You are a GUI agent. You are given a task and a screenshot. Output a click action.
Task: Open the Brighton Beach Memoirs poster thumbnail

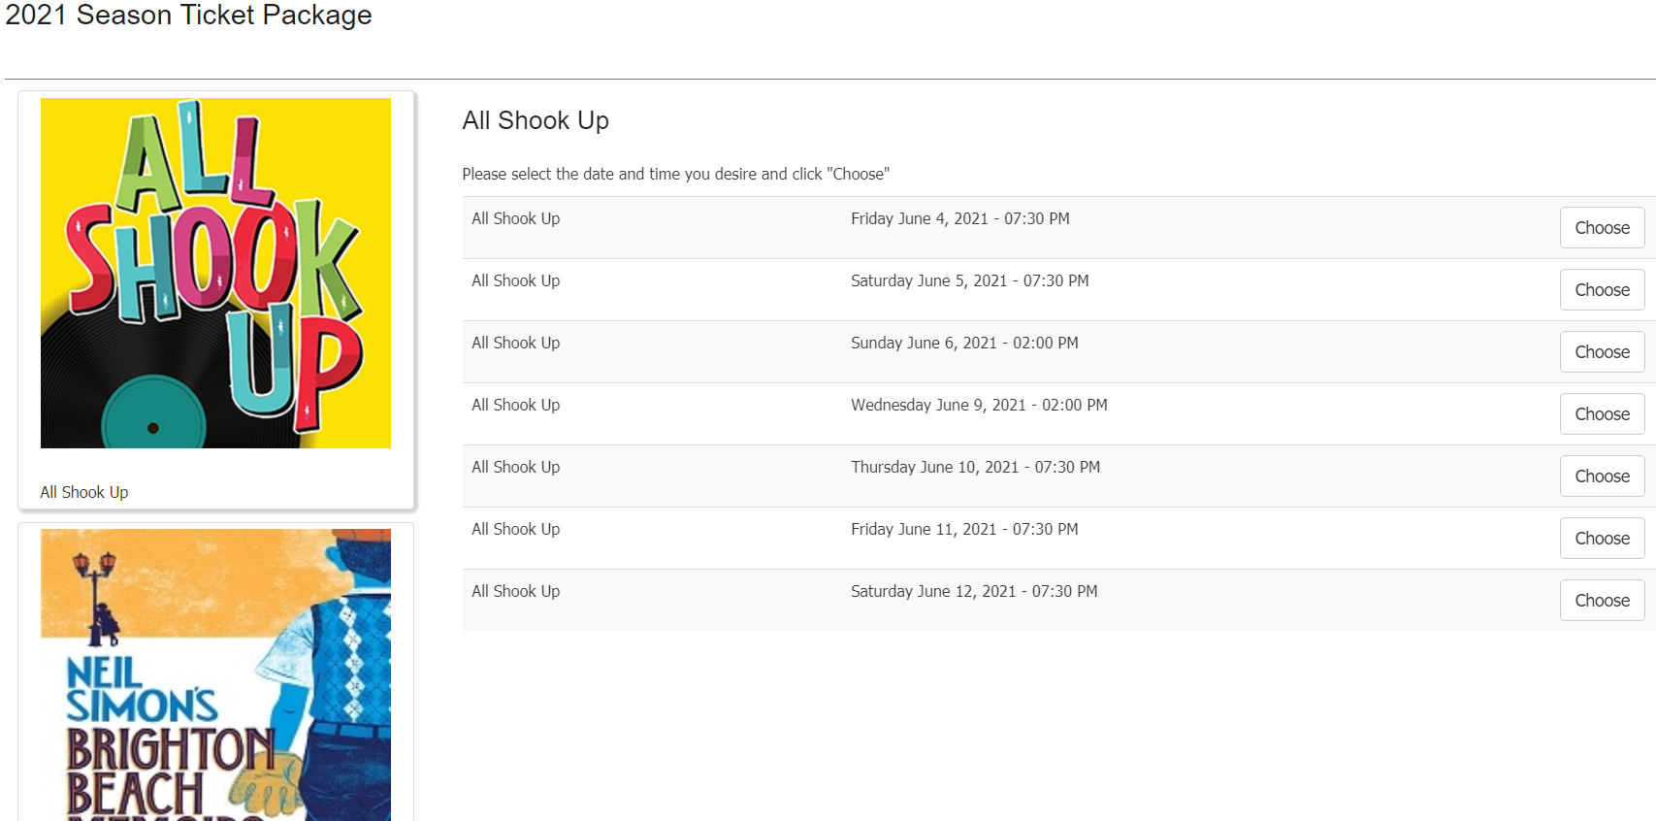tap(215, 674)
